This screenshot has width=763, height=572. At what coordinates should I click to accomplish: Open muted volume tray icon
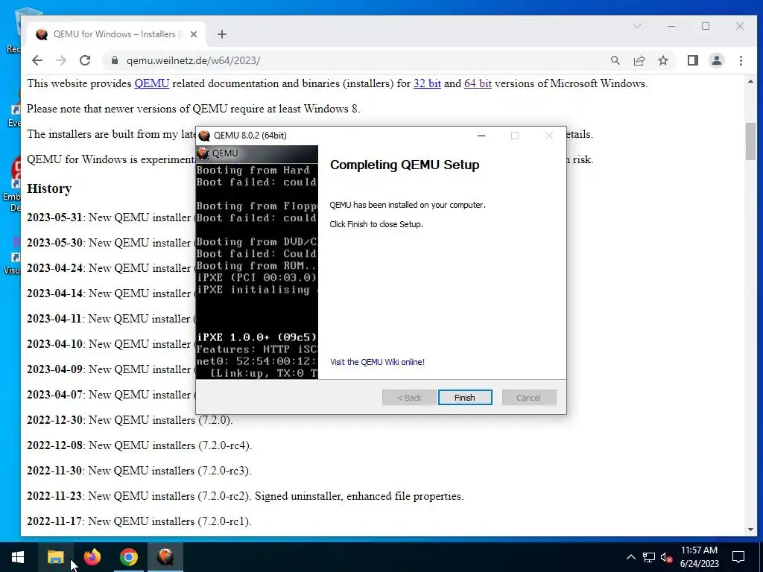pos(666,557)
